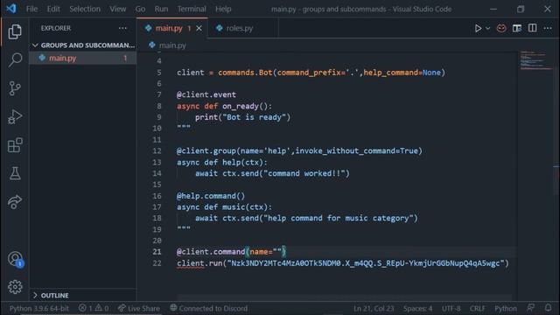
Task: Click the feedback icon in status bar
Action: point(531,308)
